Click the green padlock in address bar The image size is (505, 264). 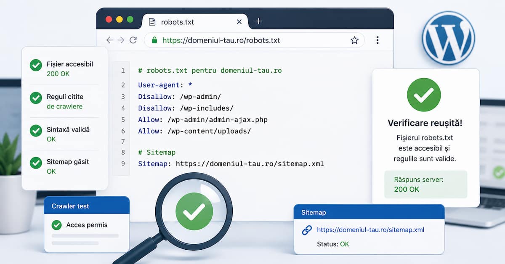[x=154, y=40]
